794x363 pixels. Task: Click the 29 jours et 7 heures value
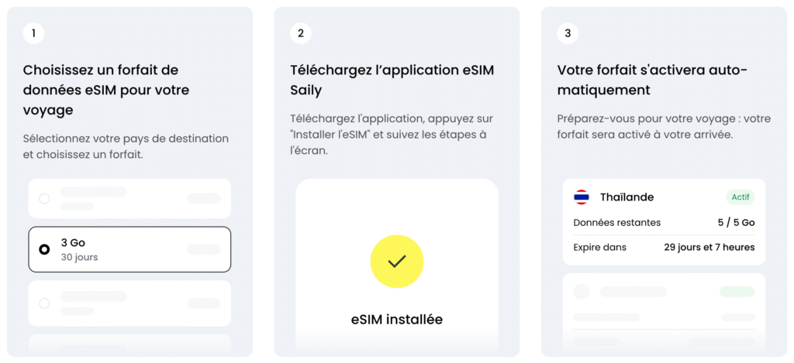709,247
